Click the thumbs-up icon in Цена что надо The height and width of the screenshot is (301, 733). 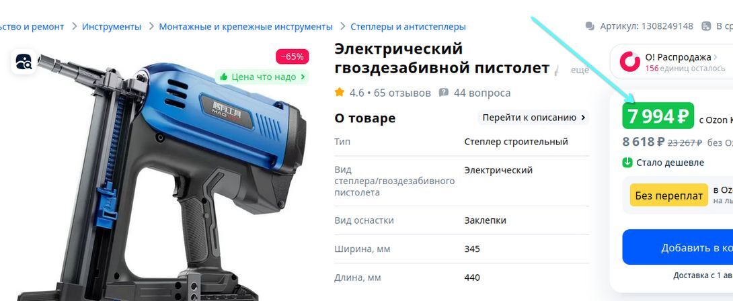pos(223,77)
